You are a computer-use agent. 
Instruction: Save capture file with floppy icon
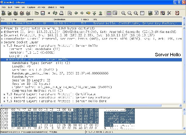(x=43, y=13)
